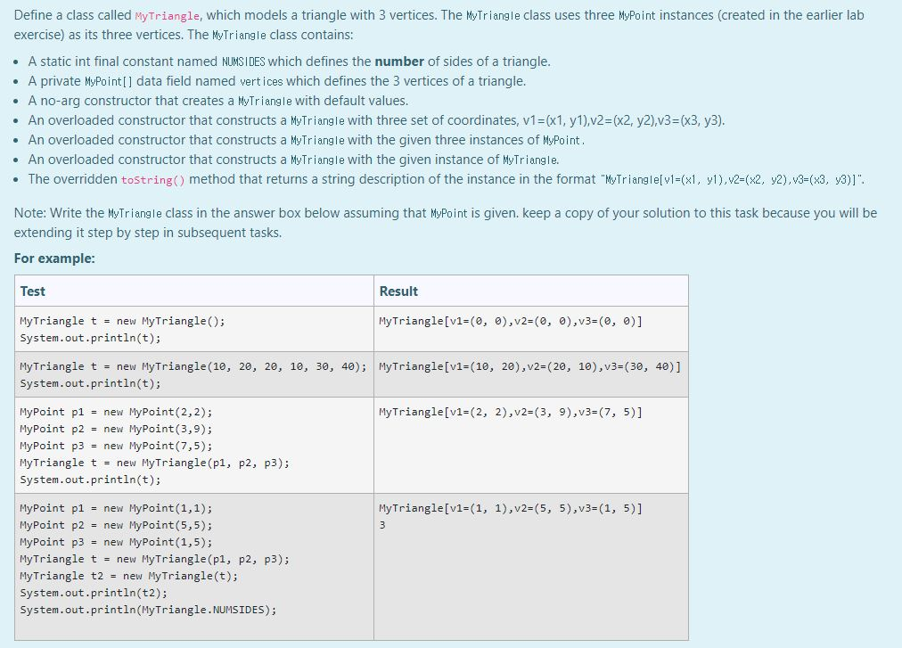Screen dimensions: 902x648
Task: Click the output value 3 in the last result cell
Action: [381, 525]
